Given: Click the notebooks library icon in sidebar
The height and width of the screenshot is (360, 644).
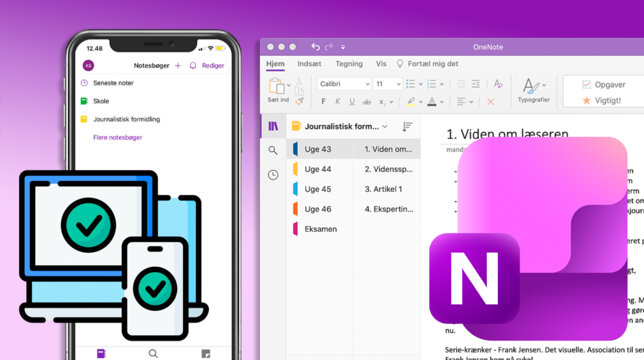Looking at the screenshot, I should pos(273,126).
